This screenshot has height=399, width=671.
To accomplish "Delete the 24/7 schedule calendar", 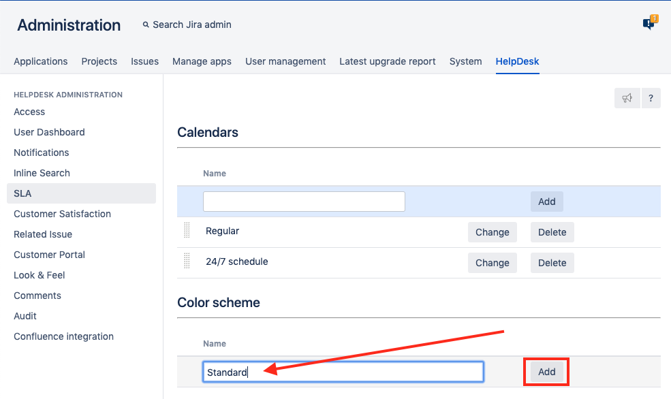I will click(x=552, y=263).
